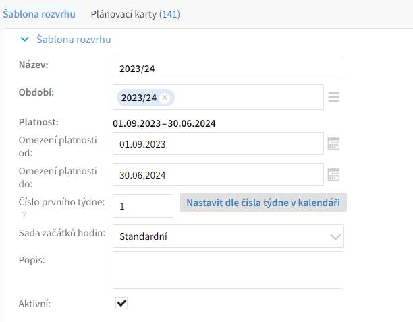Focus the Název text field
Viewport: 413px width, 322px height.
tap(228, 68)
